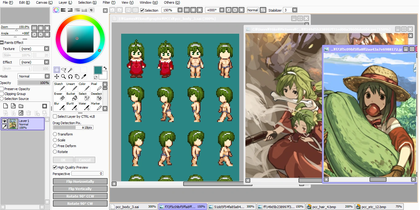
Task: Choose the Eyedropper color picker tool
Action: pos(84,76)
